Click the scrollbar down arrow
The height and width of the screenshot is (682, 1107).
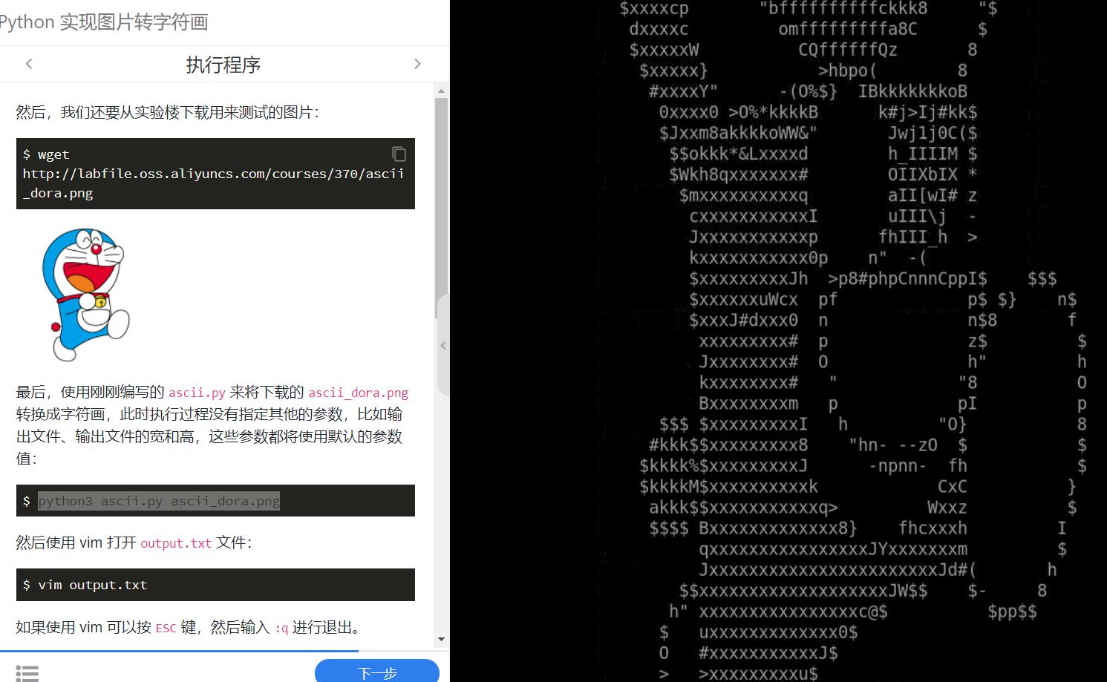[x=441, y=639]
